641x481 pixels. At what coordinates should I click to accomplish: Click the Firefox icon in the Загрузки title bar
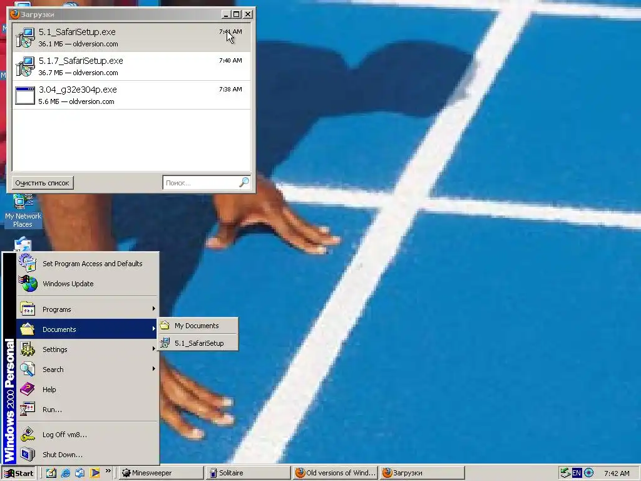pyautogui.click(x=15, y=14)
